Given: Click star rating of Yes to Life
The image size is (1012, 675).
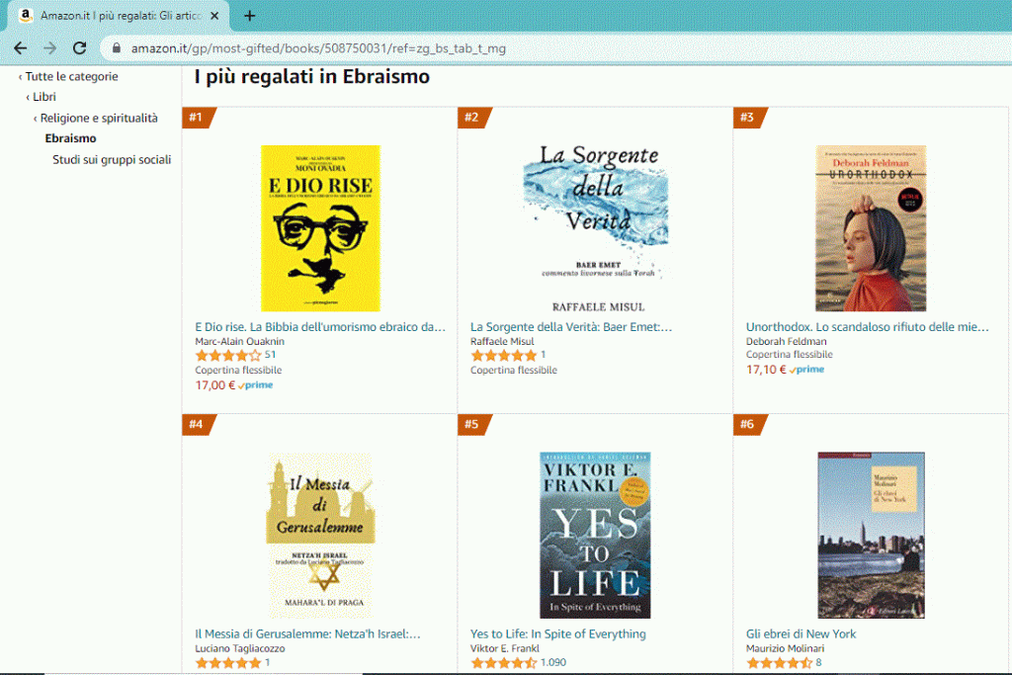Looking at the screenshot, I should (504, 662).
